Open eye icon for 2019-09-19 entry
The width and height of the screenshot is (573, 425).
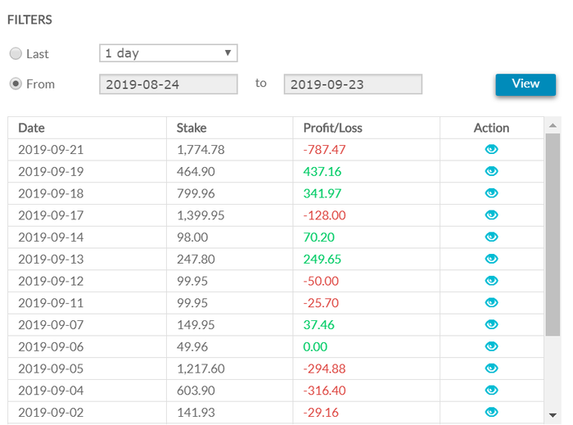click(x=491, y=171)
